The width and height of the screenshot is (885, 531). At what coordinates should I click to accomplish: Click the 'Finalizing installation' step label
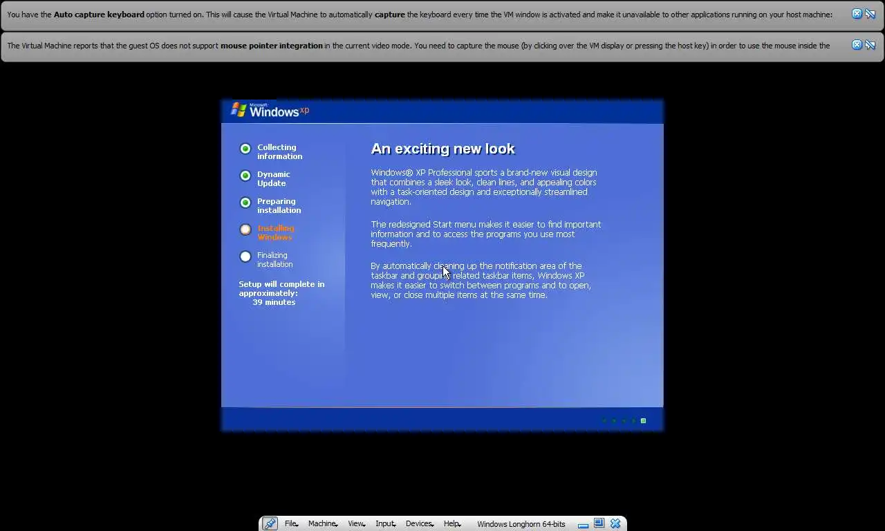pyautogui.click(x=274, y=259)
